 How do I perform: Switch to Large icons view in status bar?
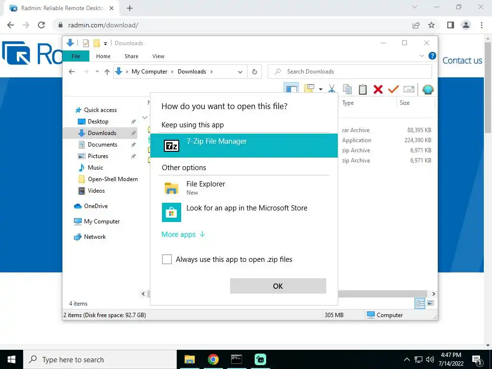pyautogui.click(x=430, y=303)
